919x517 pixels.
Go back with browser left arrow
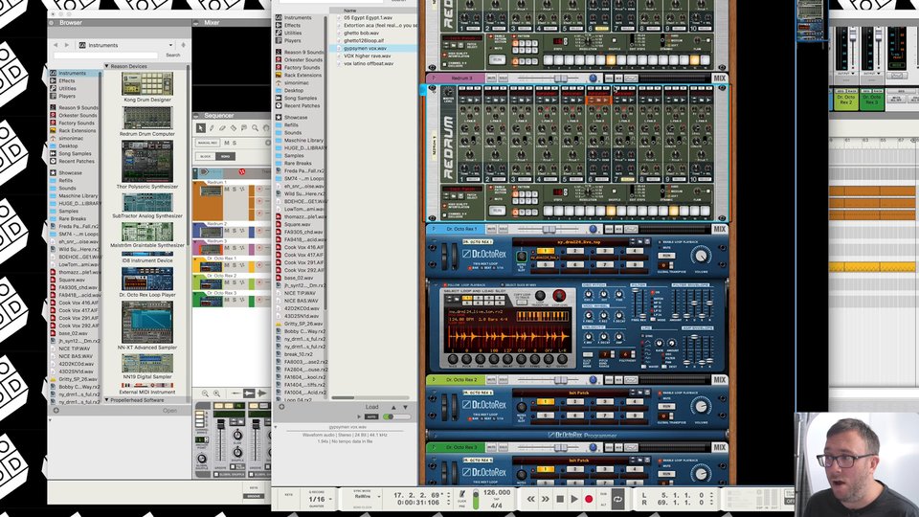pyautogui.click(x=56, y=45)
